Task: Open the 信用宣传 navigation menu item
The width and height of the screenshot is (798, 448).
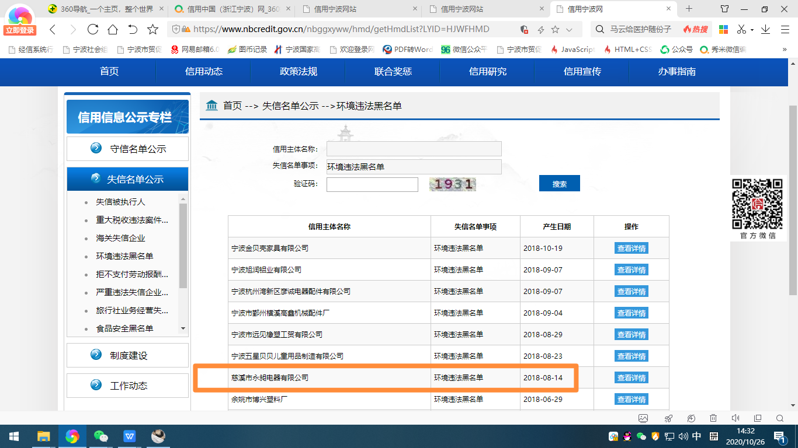Action: [582, 72]
